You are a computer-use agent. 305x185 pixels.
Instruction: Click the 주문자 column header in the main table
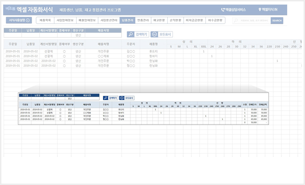pyautogui.click(x=131, y=44)
